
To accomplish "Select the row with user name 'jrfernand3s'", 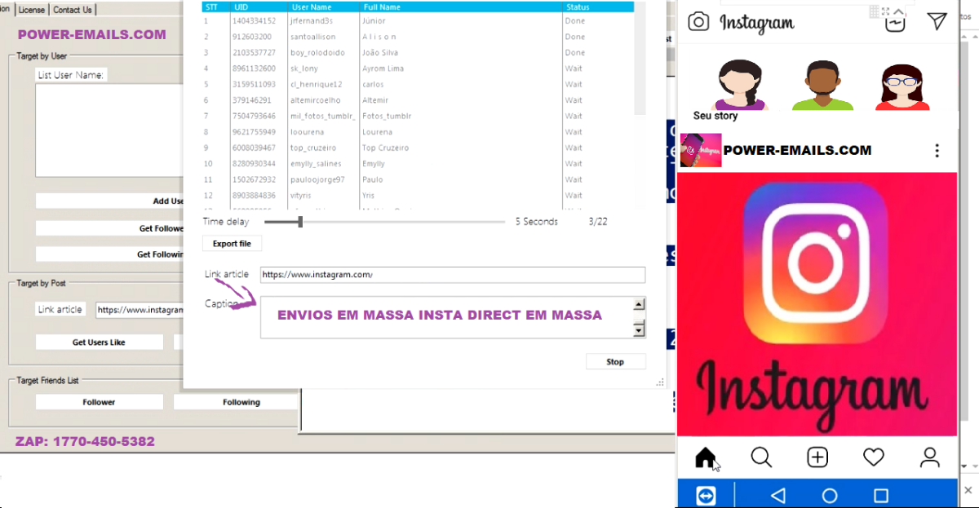I will pyautogui.click(x=419, y=21).
